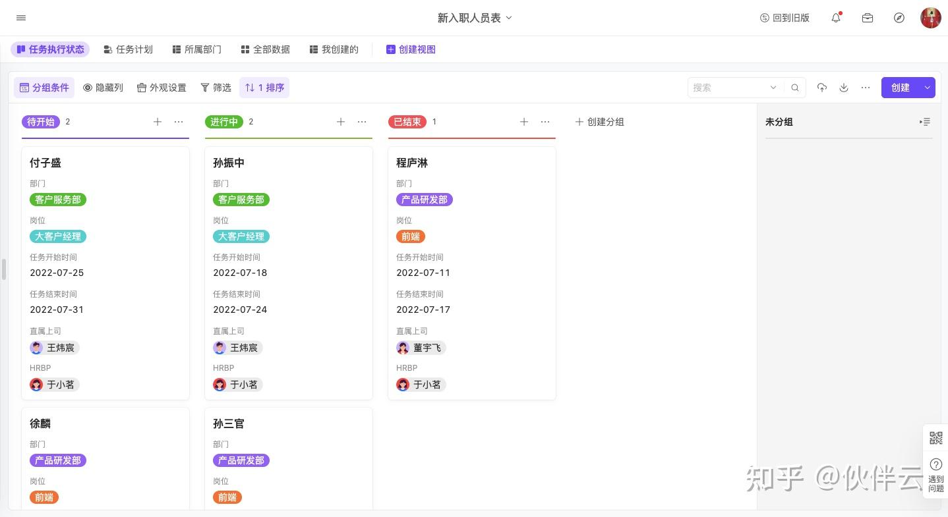Expand the 创建 button dropdown arrow
The image size is (948, 517).
click(928, 88)
